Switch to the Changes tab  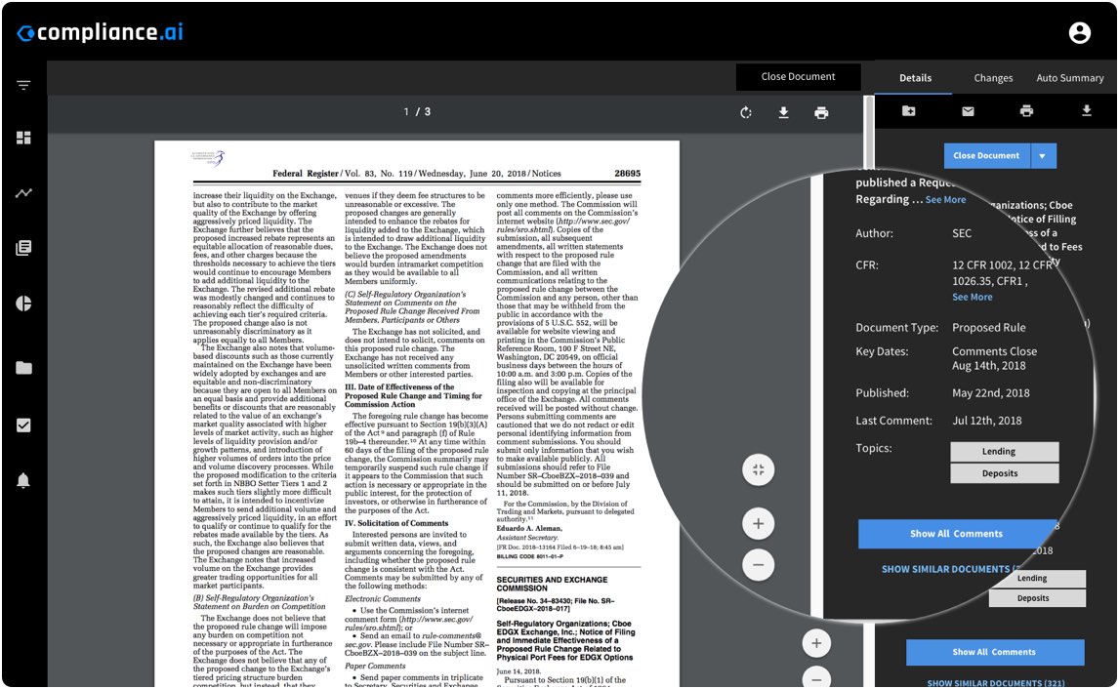pyautogui.click(x=993, y=78)
